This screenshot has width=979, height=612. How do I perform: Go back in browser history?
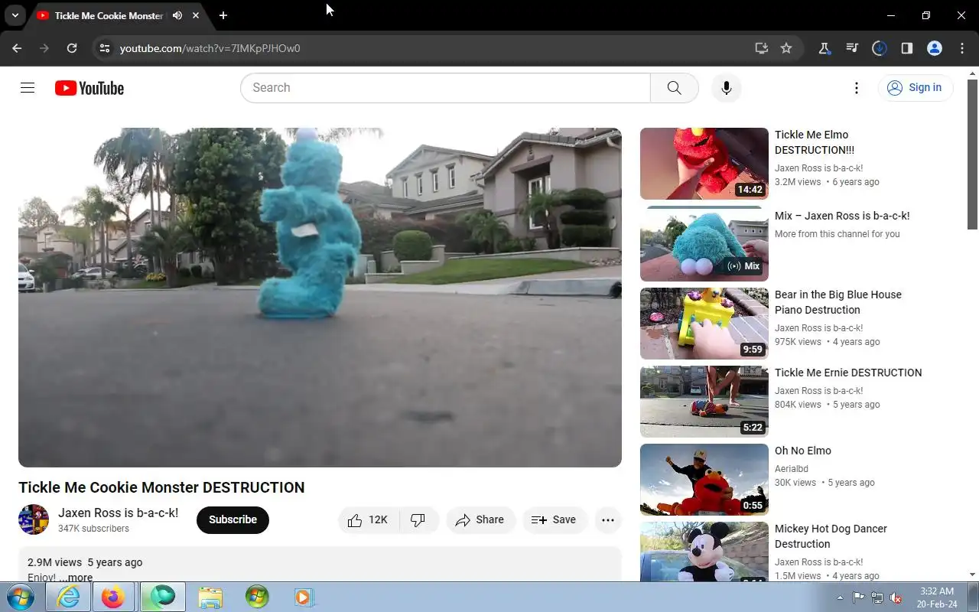tap(17, 48)
